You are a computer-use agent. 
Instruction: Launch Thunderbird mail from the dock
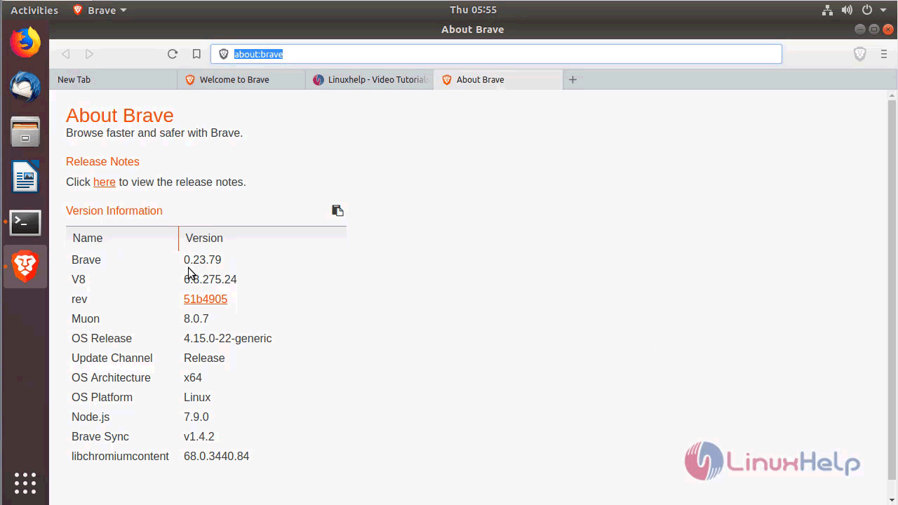(x=25, y=87)
